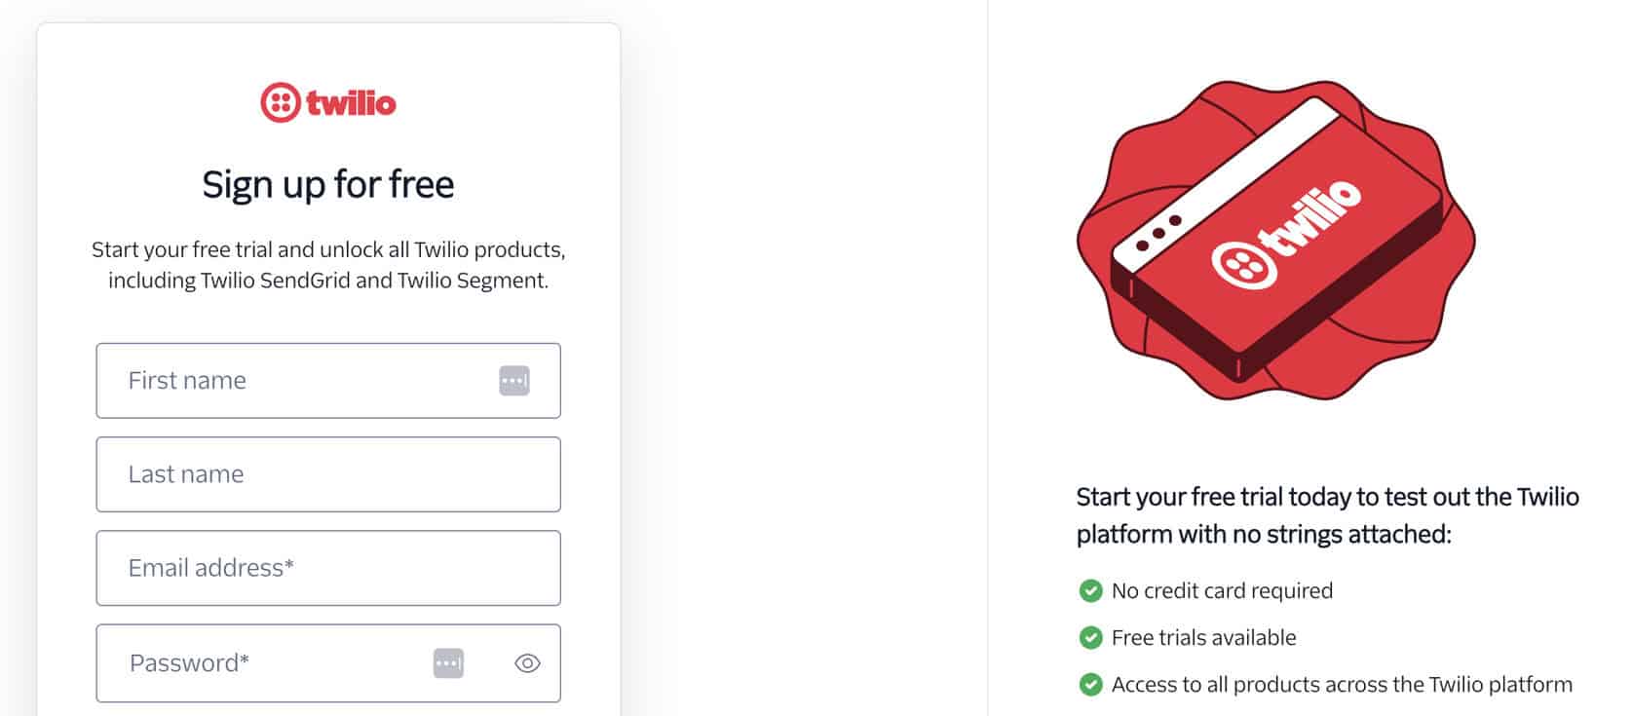Click the No credit card required text
The image size is (1632, 716).
[x=1222, y=591]
